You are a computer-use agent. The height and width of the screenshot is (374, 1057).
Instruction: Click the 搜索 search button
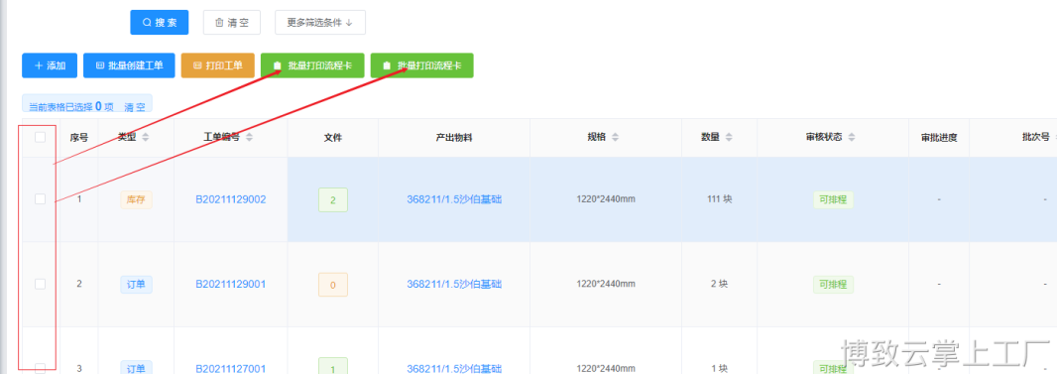point(159,22)
